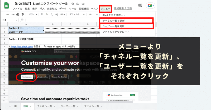Open the 拡張機能 menu
This screenshot has width=211, height=110.
pyautogui.click(x=84, y=9)
